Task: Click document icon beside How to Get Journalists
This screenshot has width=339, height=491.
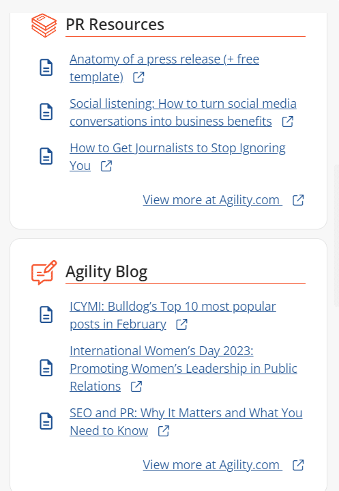Action: [46, 156]
